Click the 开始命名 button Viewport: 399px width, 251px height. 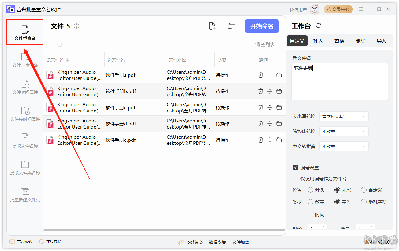(262, 26)
